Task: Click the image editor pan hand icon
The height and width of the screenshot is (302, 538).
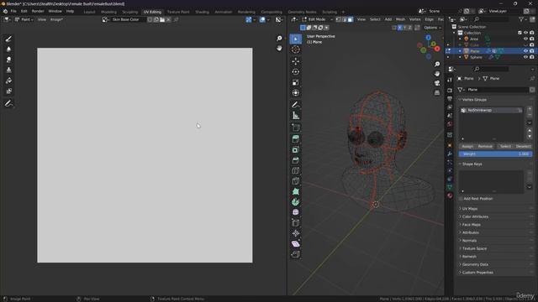Action: pyautogui.click(x=279, y=48)
